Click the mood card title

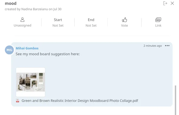tap(11, 3)
